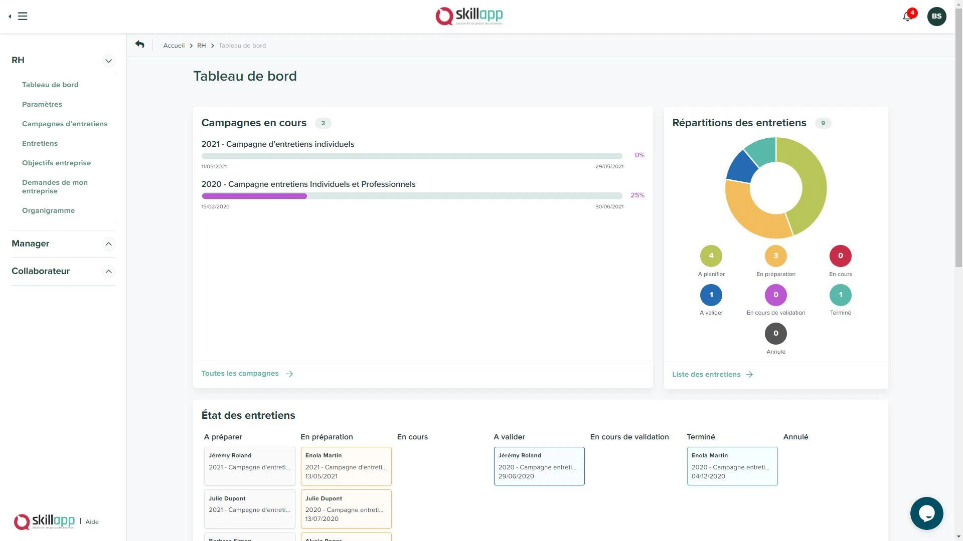Click the 0% progress label
The image size is (963, 541).
[639, 155]
